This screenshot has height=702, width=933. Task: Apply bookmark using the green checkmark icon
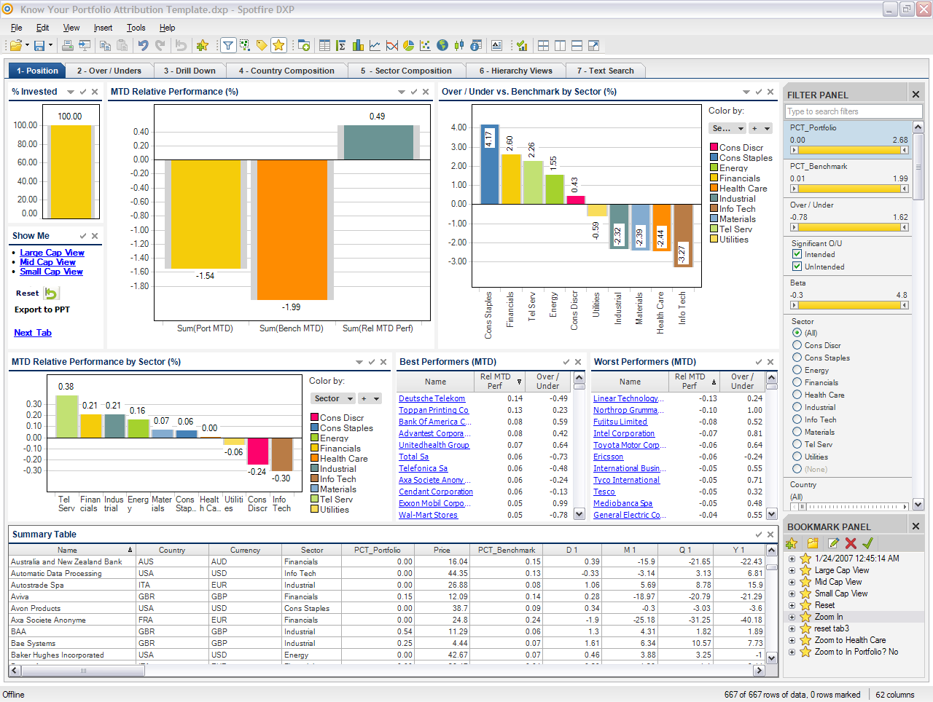tap(867, 543)
